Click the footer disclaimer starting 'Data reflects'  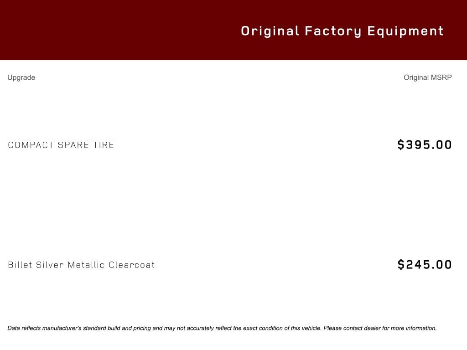[x=222, y=328]
